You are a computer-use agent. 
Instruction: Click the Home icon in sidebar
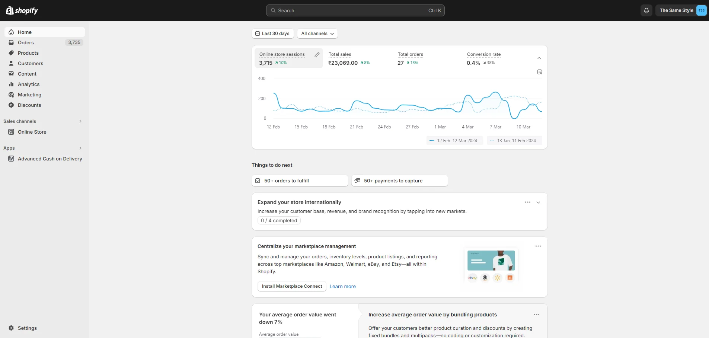11,32
